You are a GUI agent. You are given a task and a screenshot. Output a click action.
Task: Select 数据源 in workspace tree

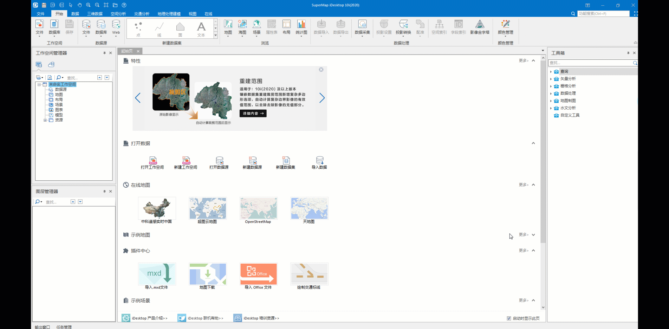click(x=61, y=90)
